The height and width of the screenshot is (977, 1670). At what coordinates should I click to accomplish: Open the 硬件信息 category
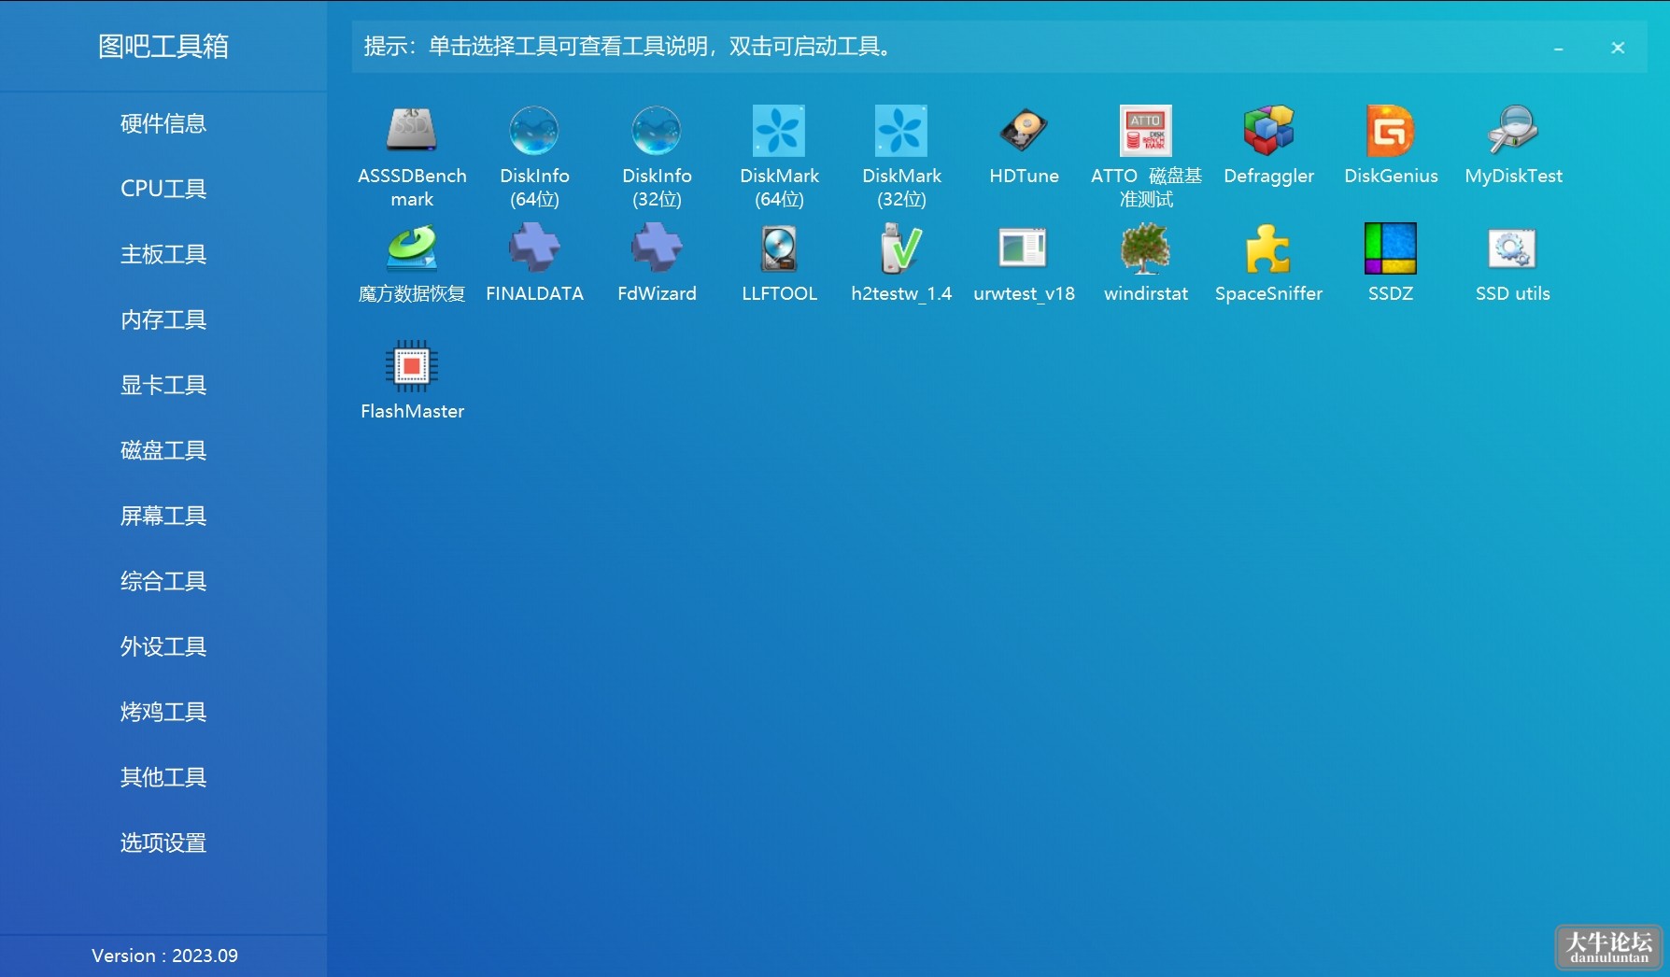pos(163,123)
